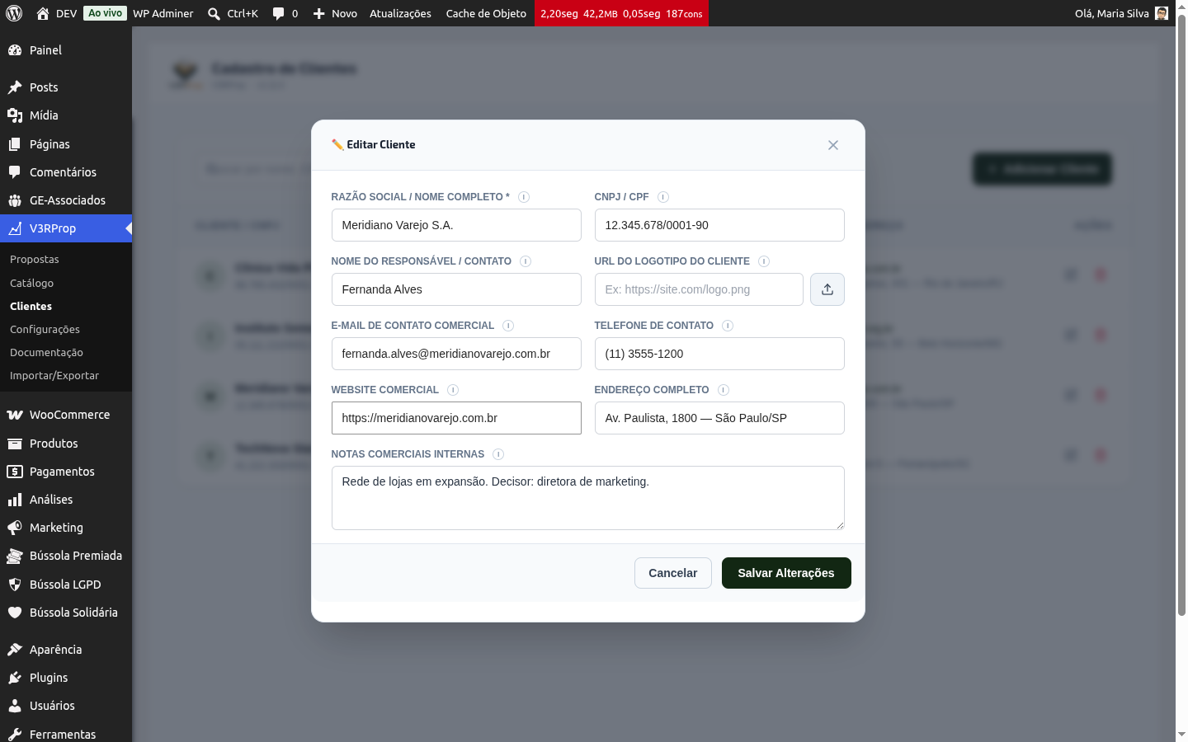Click the Painel dashboard icon
This screenshot has height=742, width=1188.
(15, 50)
